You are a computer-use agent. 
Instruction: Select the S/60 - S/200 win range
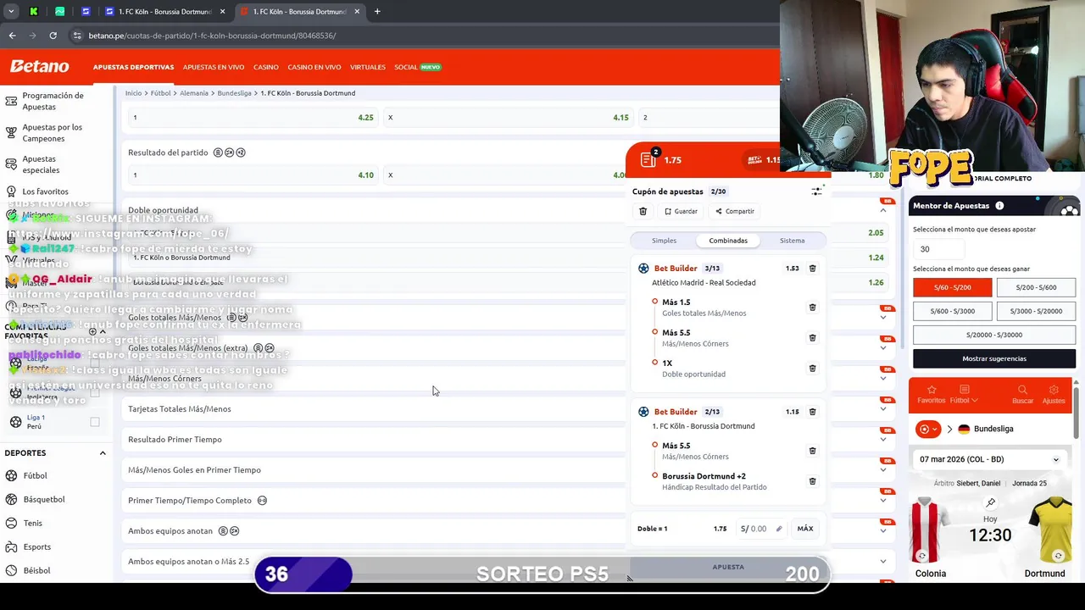click(x=952, y=287)
